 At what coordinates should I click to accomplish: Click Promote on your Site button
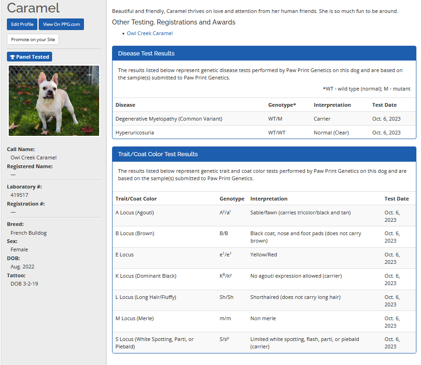(33, 40)
